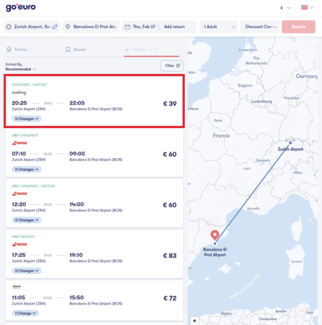Open the GoEuro logo home link
Viewport: 322px width, 325px height.
[x=20, y=7]
